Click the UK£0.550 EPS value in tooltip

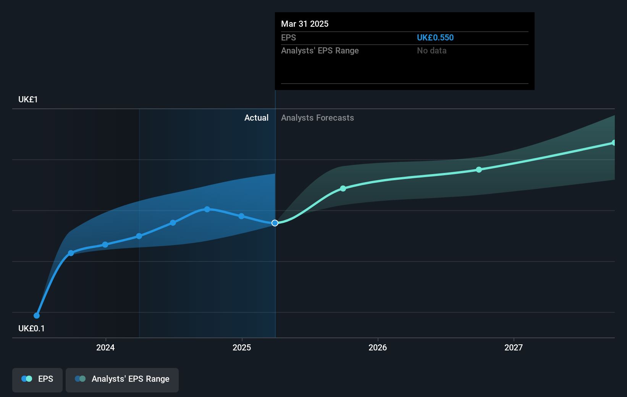435,38
